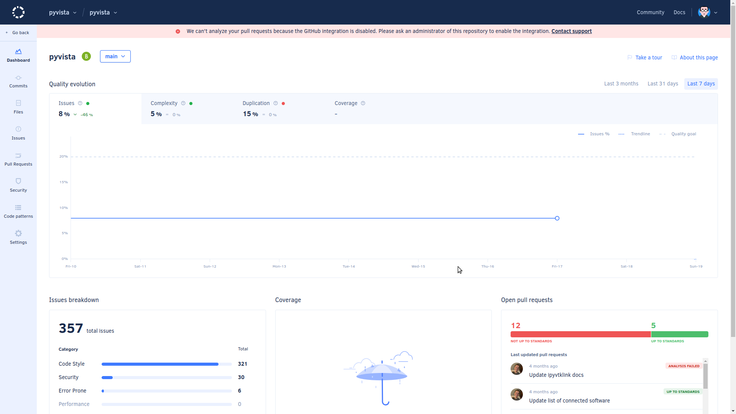Viewport: 736px width, 414px height.
Task: Click the Duplication help question-mark icon
Action: [x=276, y=103]
